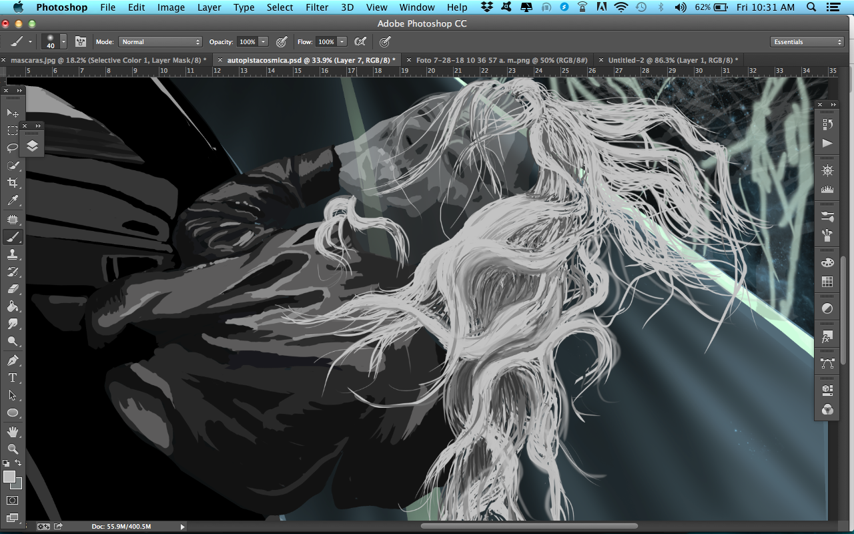Open the Channels panel icon
Screen dimensions: 854x534
click(827, 409)
